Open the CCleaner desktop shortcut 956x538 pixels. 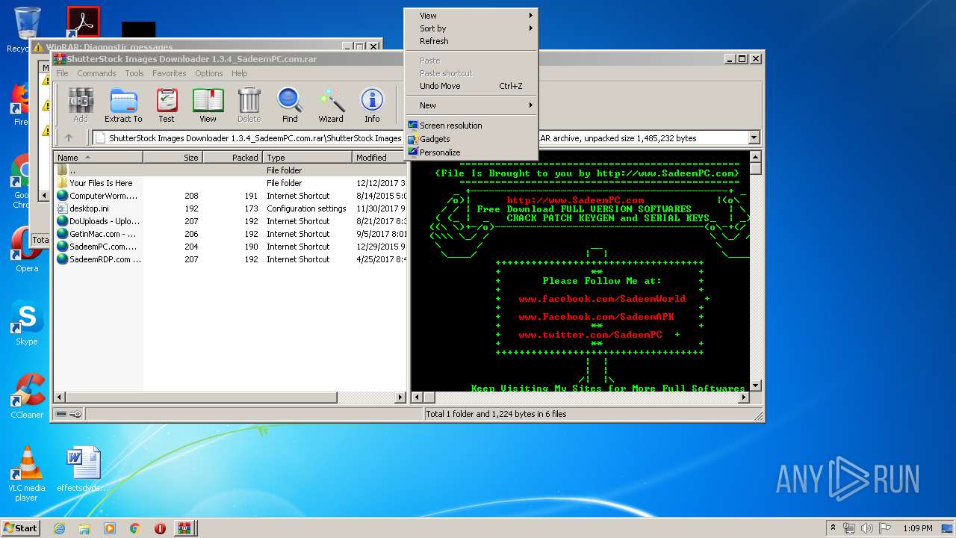(x=27, y=396)
